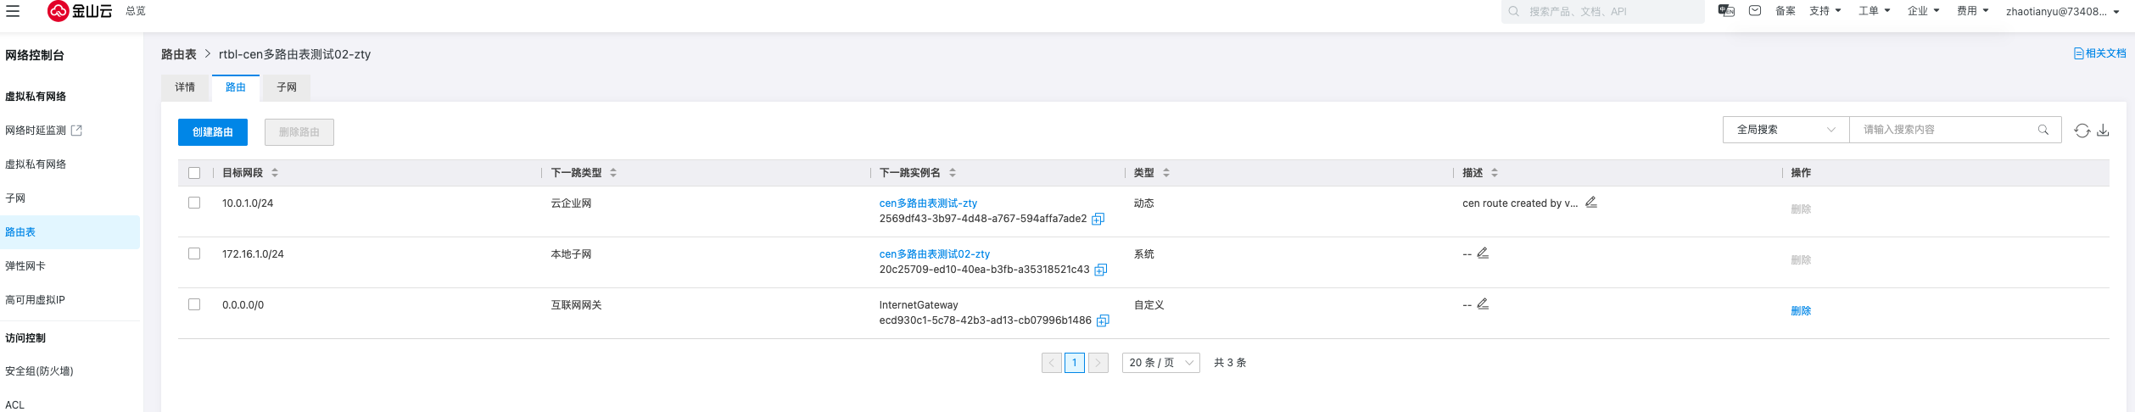Open the 20 条/页 page size dropdown

[1160, 363]
